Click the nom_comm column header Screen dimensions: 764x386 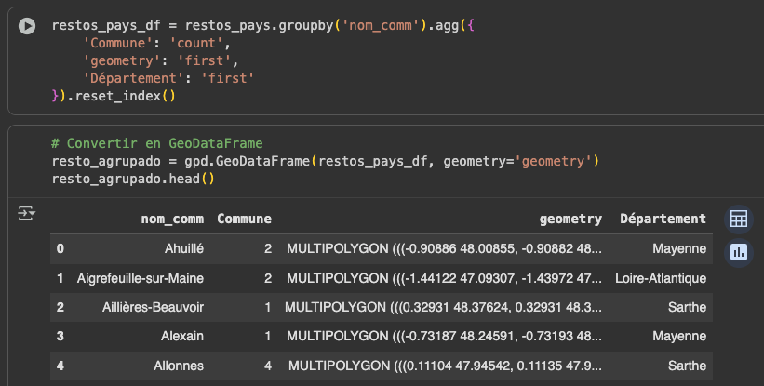(x=172, y=220)
